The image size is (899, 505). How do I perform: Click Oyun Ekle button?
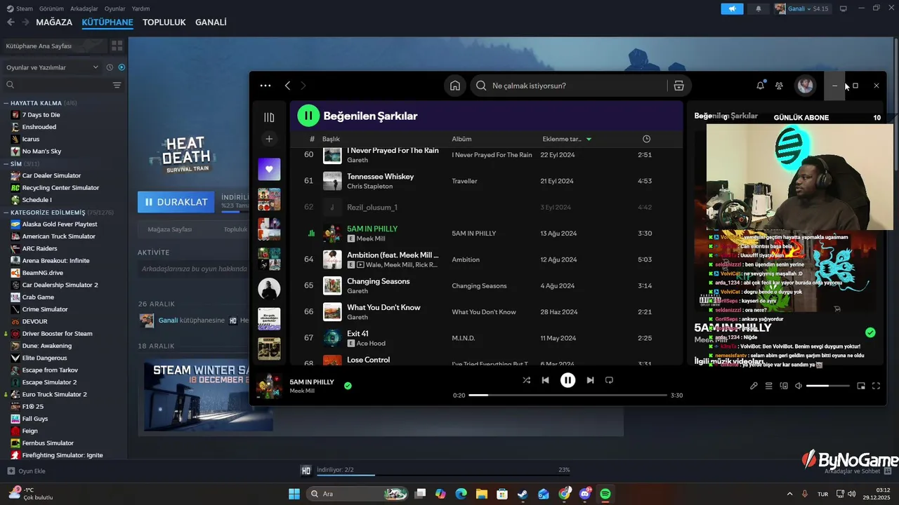[x=26, y=471]
